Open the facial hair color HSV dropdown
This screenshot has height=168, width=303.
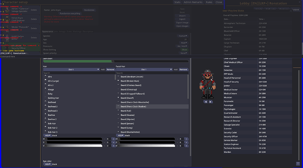click(120, 136)
